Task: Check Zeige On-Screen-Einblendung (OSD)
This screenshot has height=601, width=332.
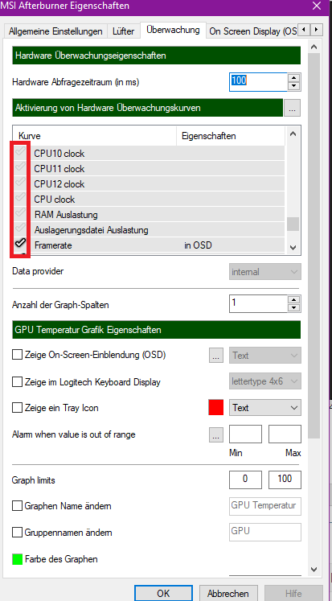Action: tap(17, 355)
